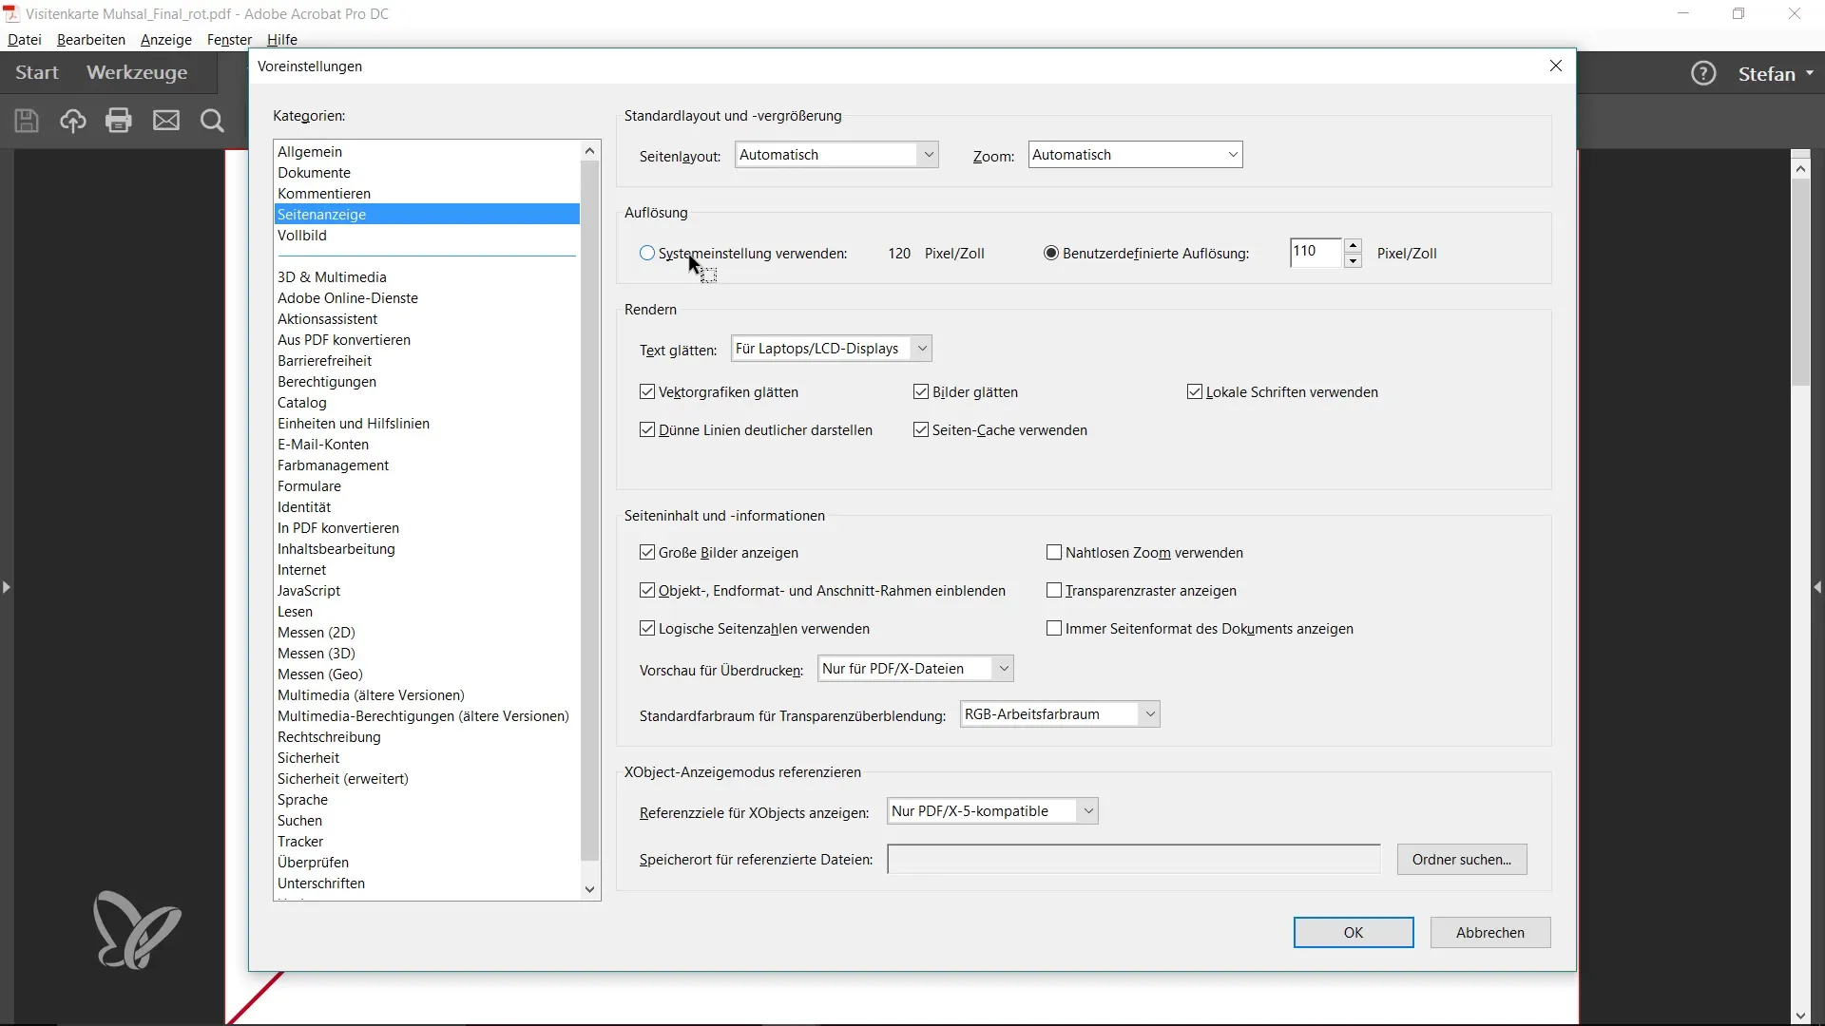This screenshot has height=1026, width=1825.
Task: Toggle Vektorgrafiken glätten checkbox
Action: point(647,391)
